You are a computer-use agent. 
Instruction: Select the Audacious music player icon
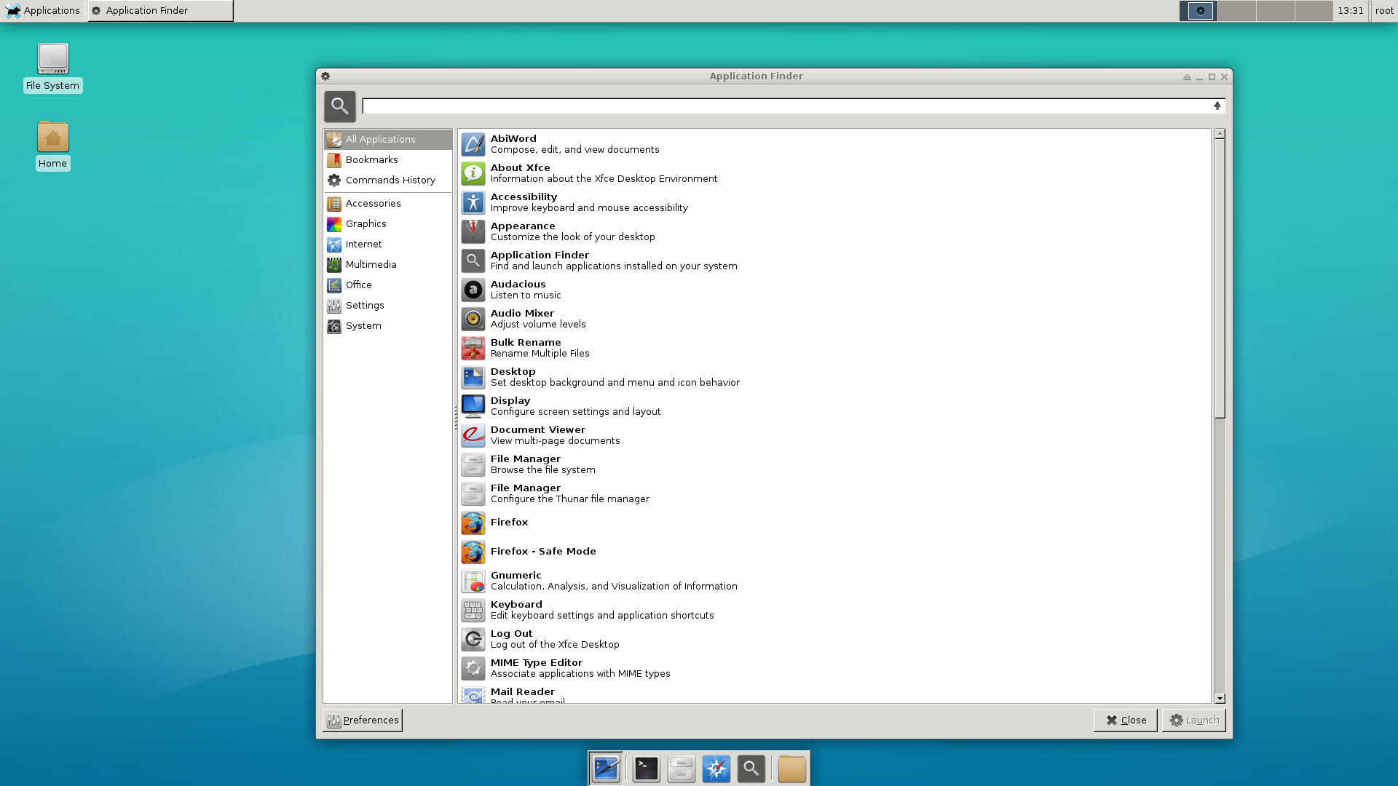click(473, 290)
